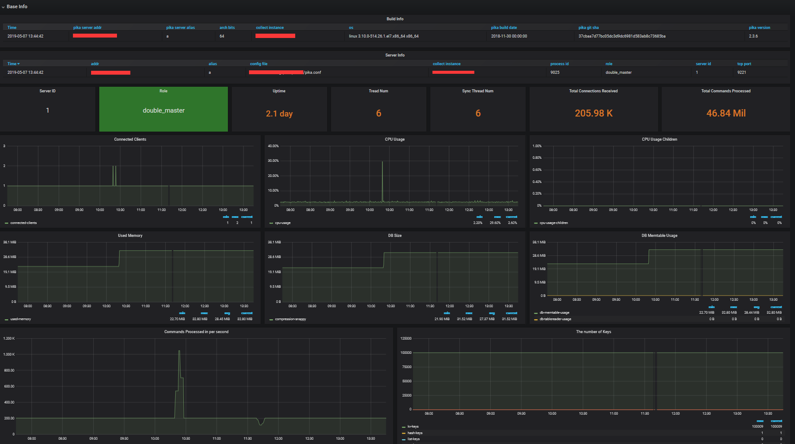
Task: Open the Server ID stat panel menu
Action: point(47,91)
